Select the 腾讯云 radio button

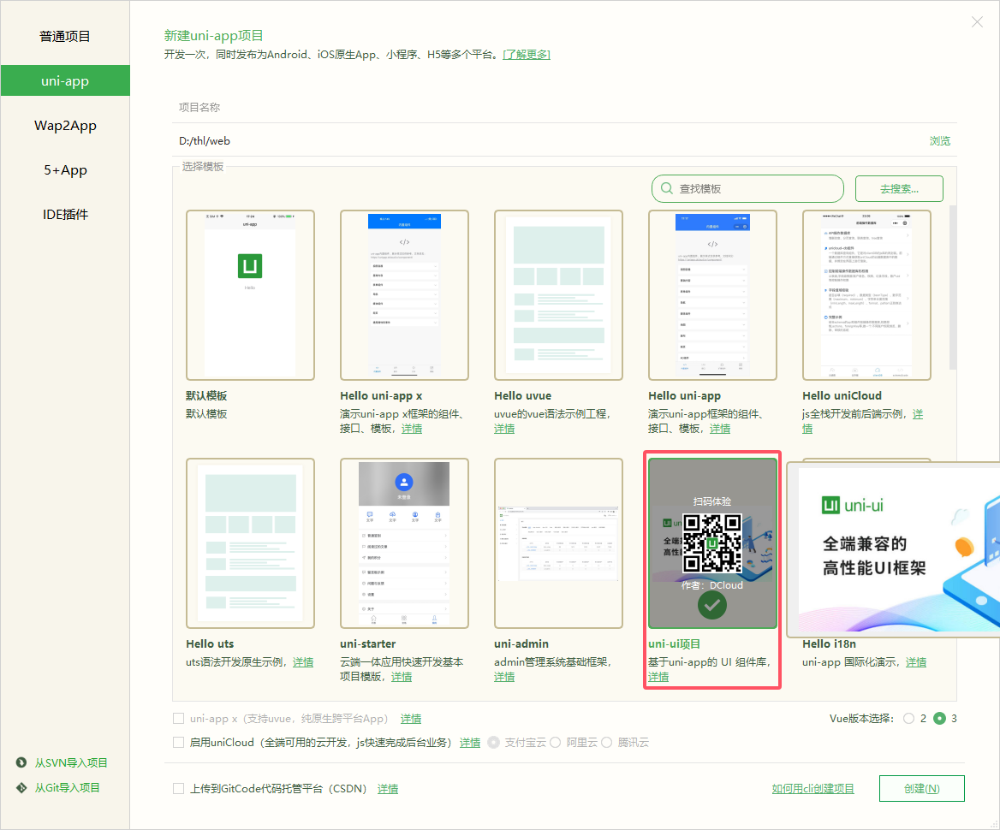(x=606, y=743)
